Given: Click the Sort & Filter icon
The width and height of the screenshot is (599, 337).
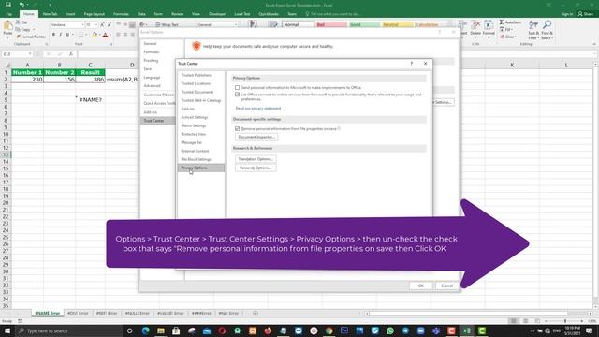Looking at the screenshot, I should click(533, 25).
